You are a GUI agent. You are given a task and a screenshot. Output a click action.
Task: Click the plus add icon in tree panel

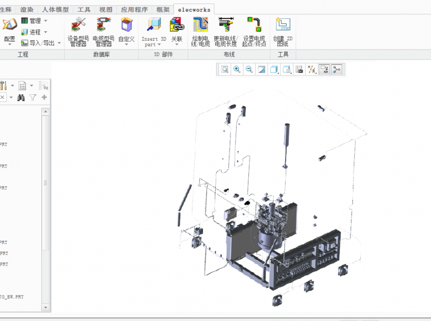44,97
